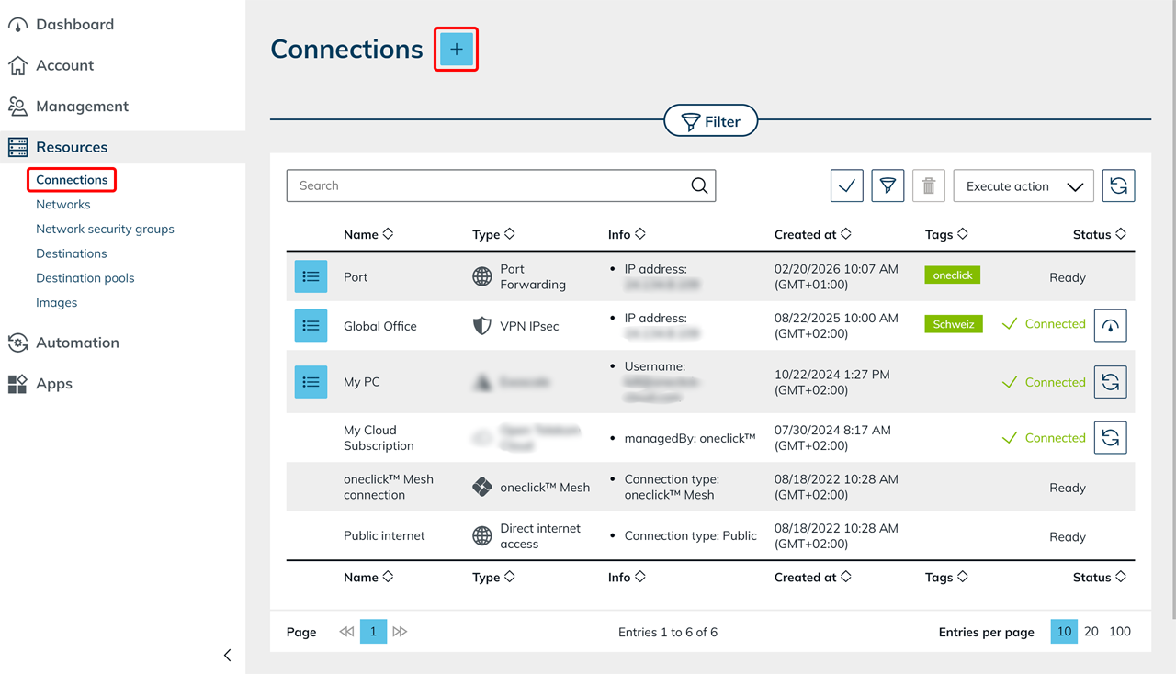Collapse the sidebar with the chevron
Image resolution: width=1176 pixels, height=674 pixels.
(228, 655)
